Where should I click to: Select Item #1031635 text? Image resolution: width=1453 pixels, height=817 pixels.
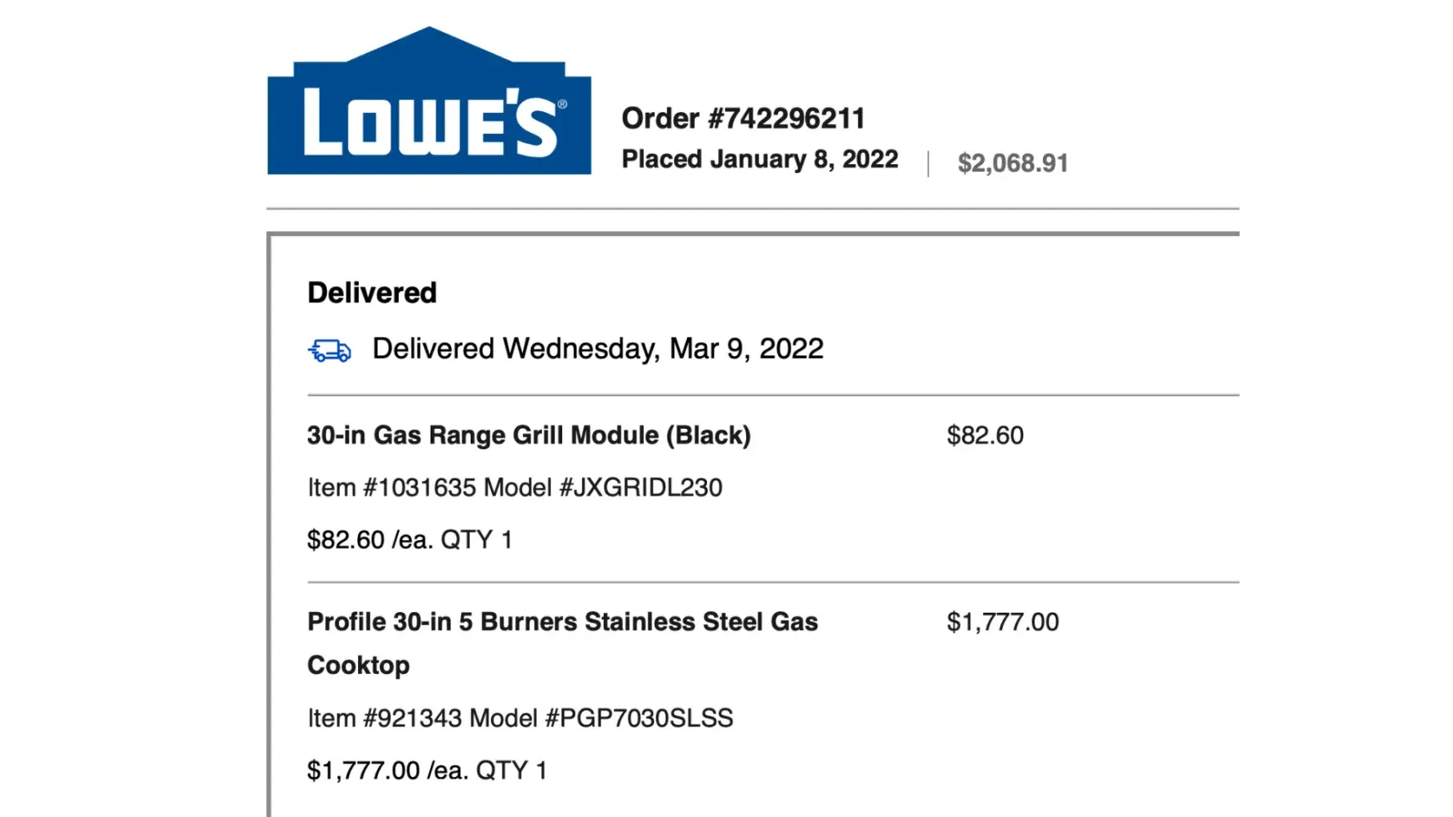391,488
